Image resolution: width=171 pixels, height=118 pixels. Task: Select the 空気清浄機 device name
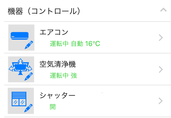(58, 64)
